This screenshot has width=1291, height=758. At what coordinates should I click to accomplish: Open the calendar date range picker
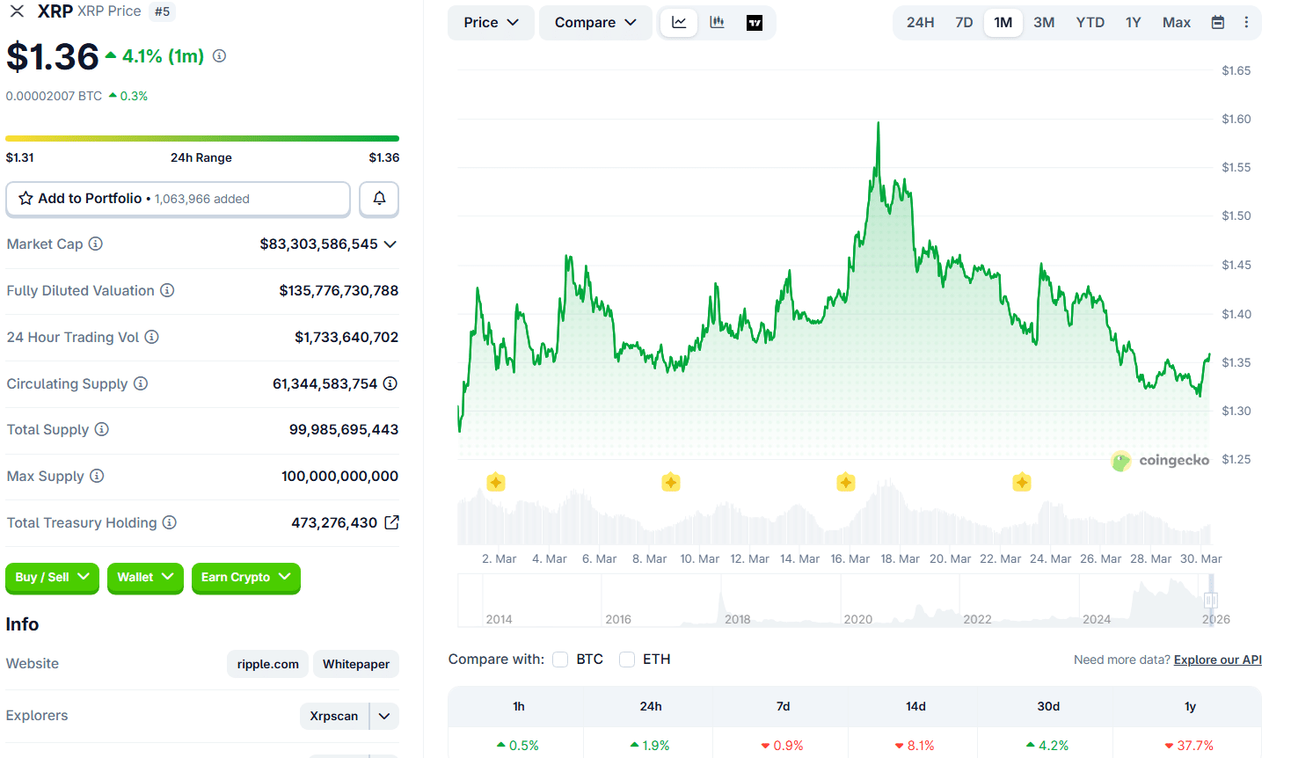[x=1218, y=23]
